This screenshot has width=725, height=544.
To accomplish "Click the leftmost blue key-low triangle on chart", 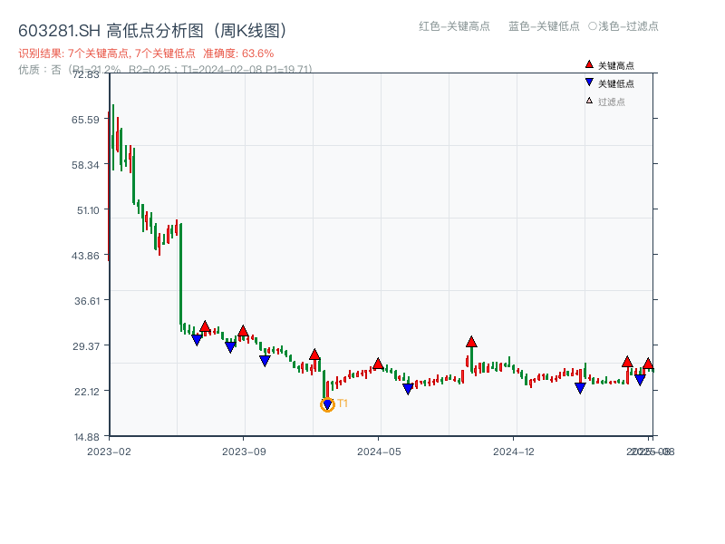I will click(197, 340).
